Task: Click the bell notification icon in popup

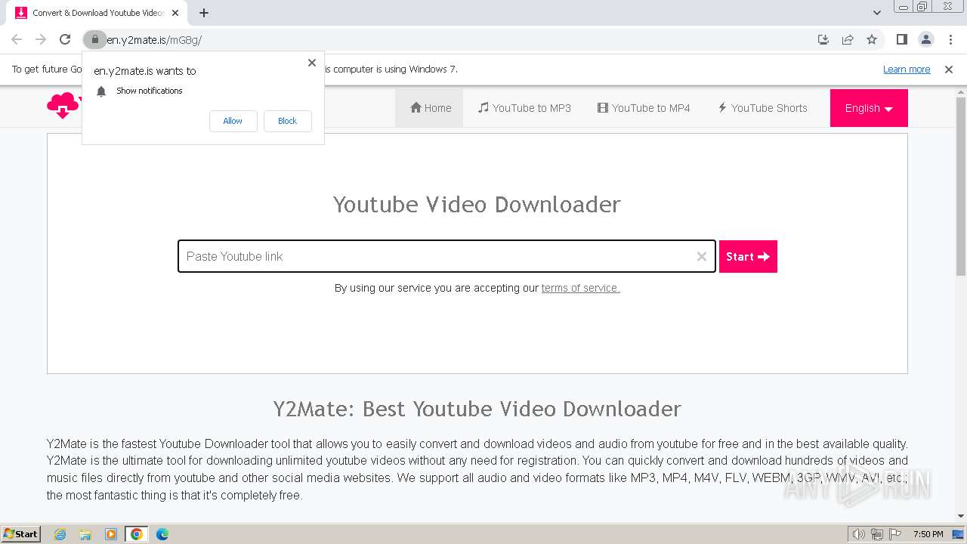Action: (101, 91)
